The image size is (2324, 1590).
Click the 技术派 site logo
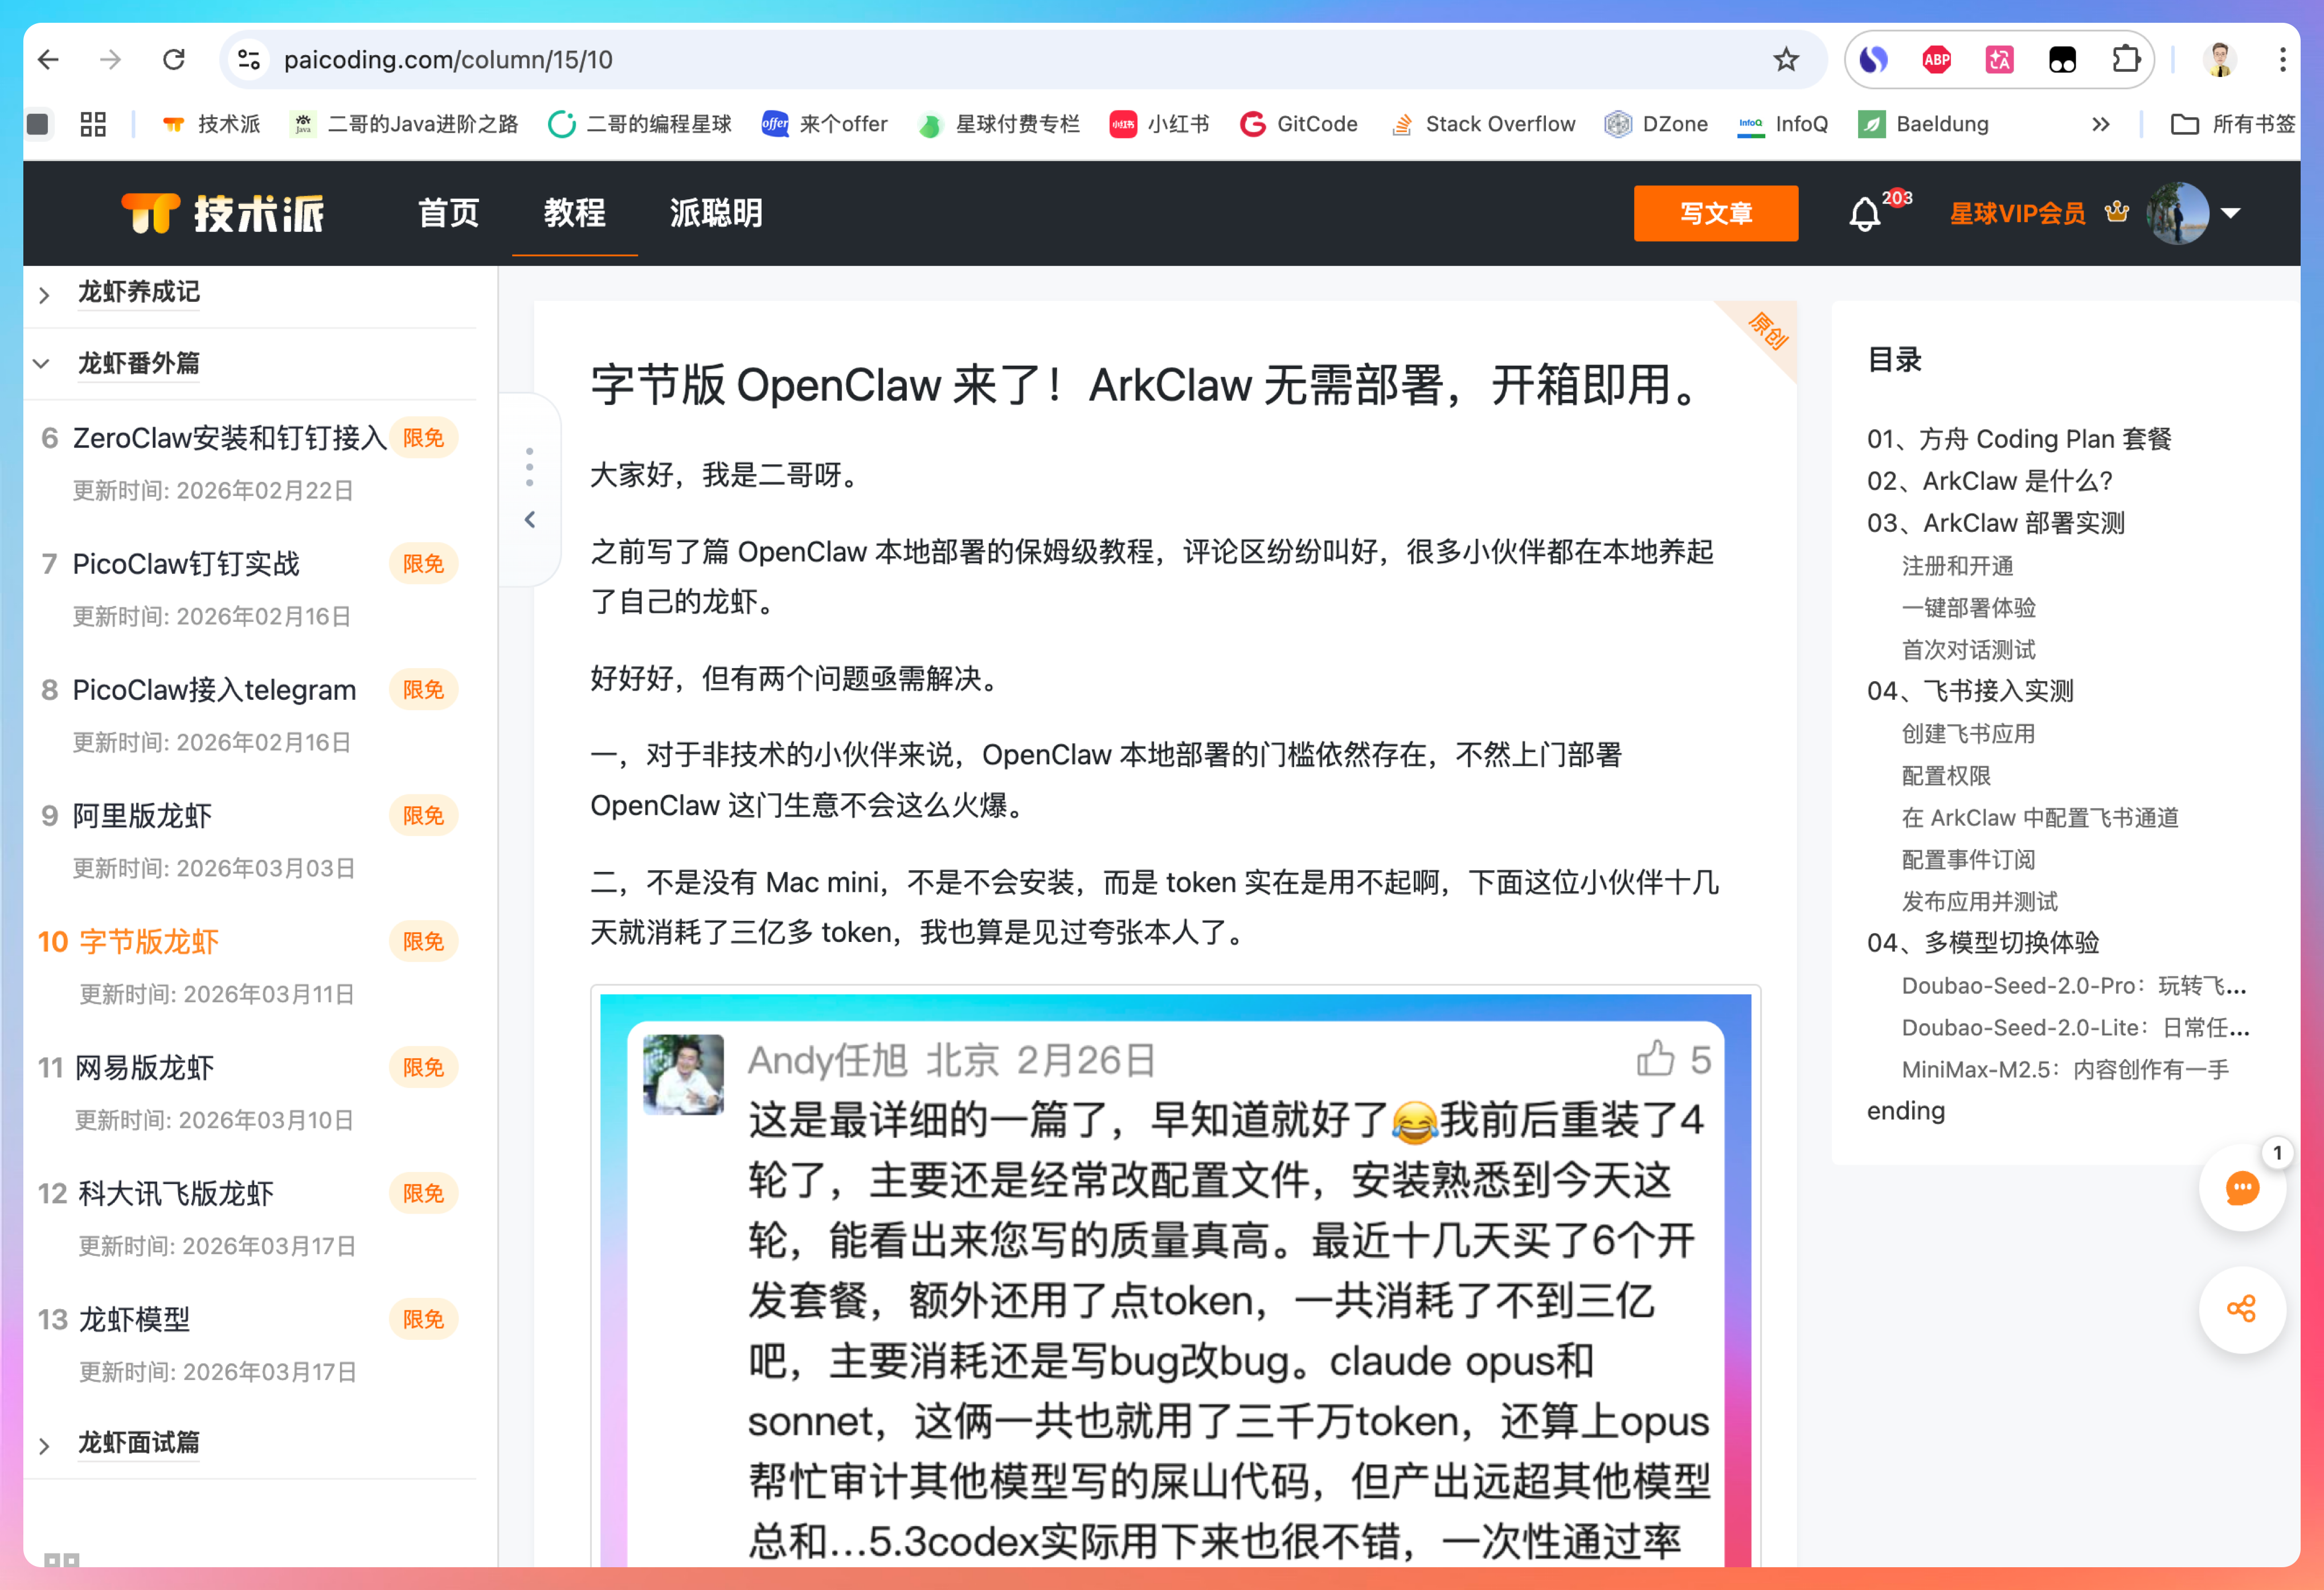[222, 213]
